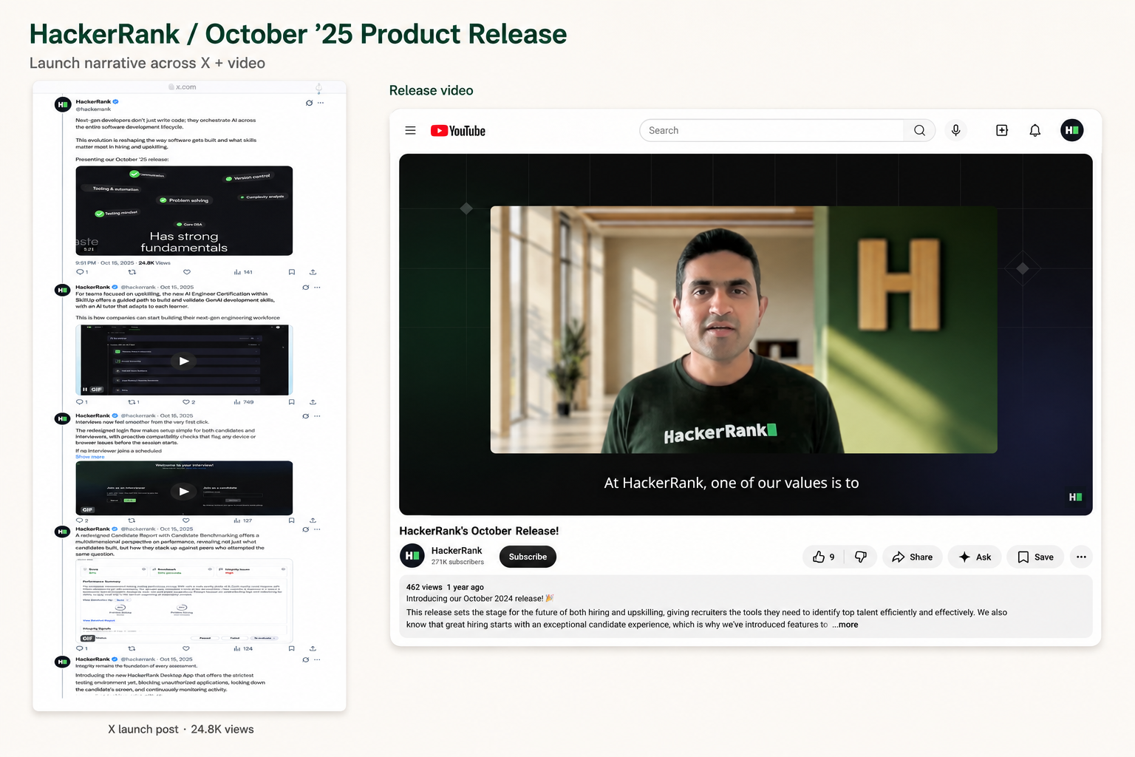
Task: Play the AI Engineer Certification GIF
Action: coord(184,361)
